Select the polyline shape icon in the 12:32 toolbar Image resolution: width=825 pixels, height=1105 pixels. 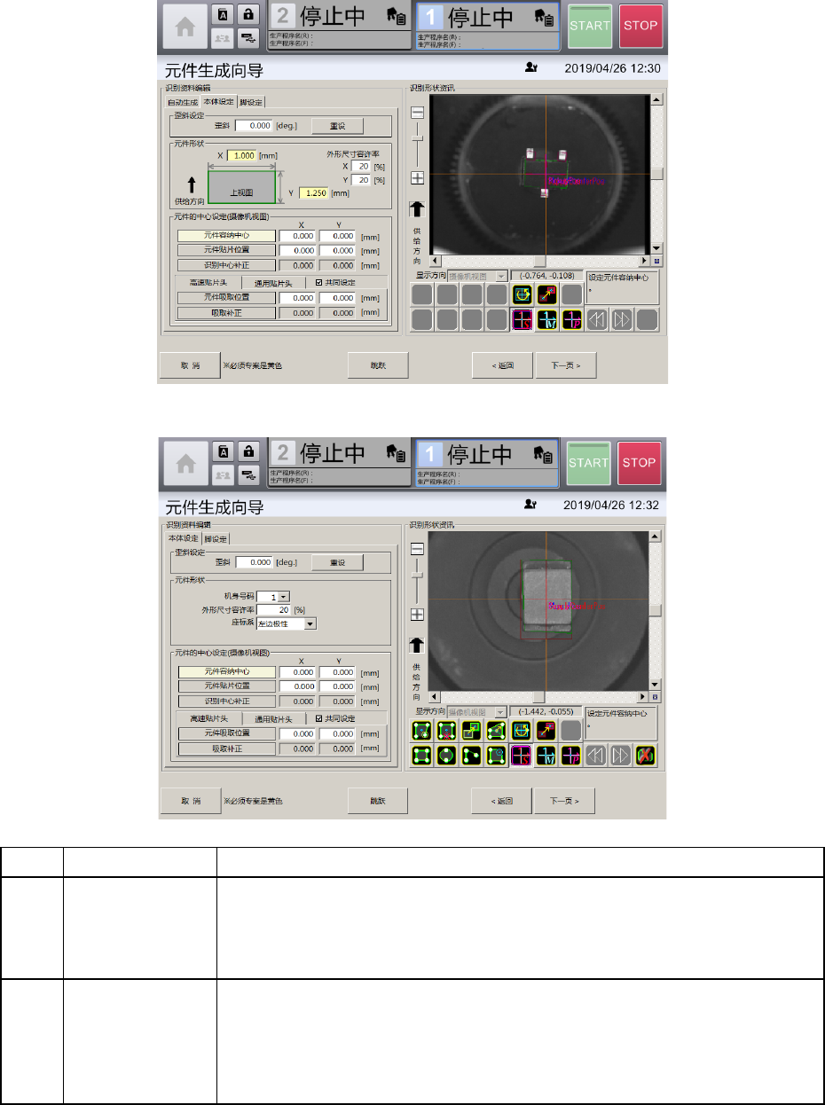(473, 756)
